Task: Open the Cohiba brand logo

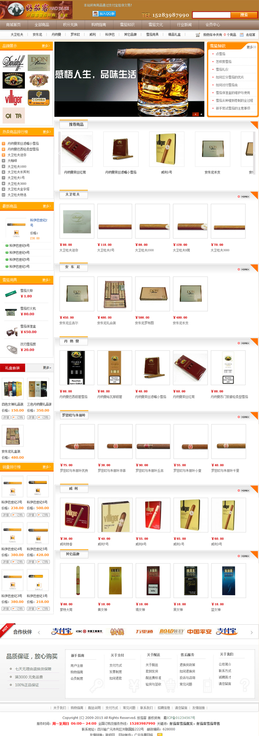Action: (39, 98)
